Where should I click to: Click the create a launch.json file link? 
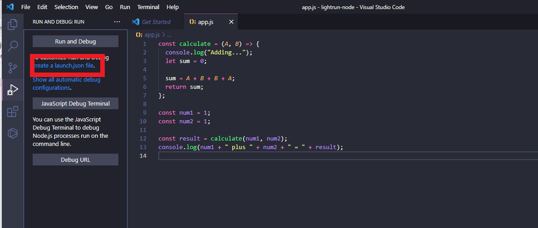(x=64, y=65)
